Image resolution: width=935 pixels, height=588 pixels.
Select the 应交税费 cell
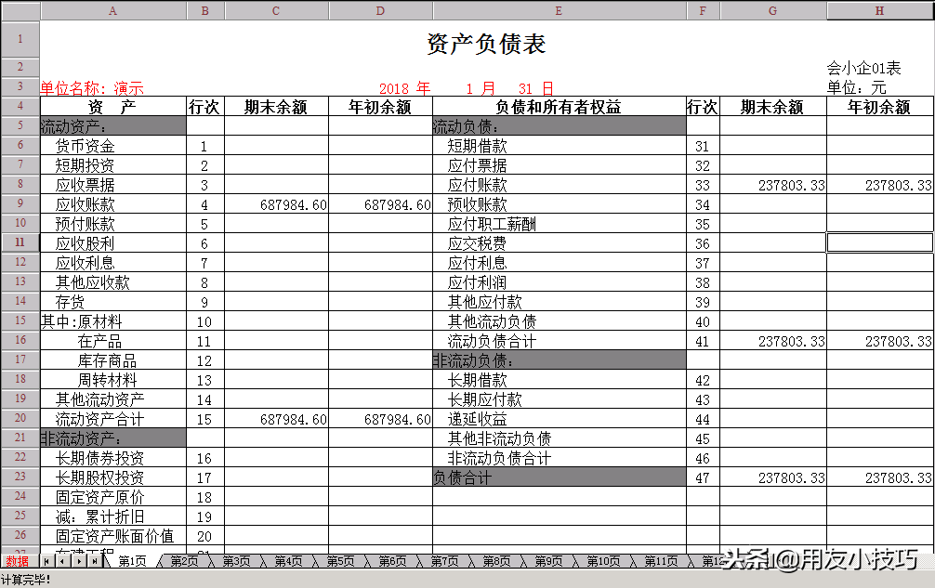(x=560, y=243)
